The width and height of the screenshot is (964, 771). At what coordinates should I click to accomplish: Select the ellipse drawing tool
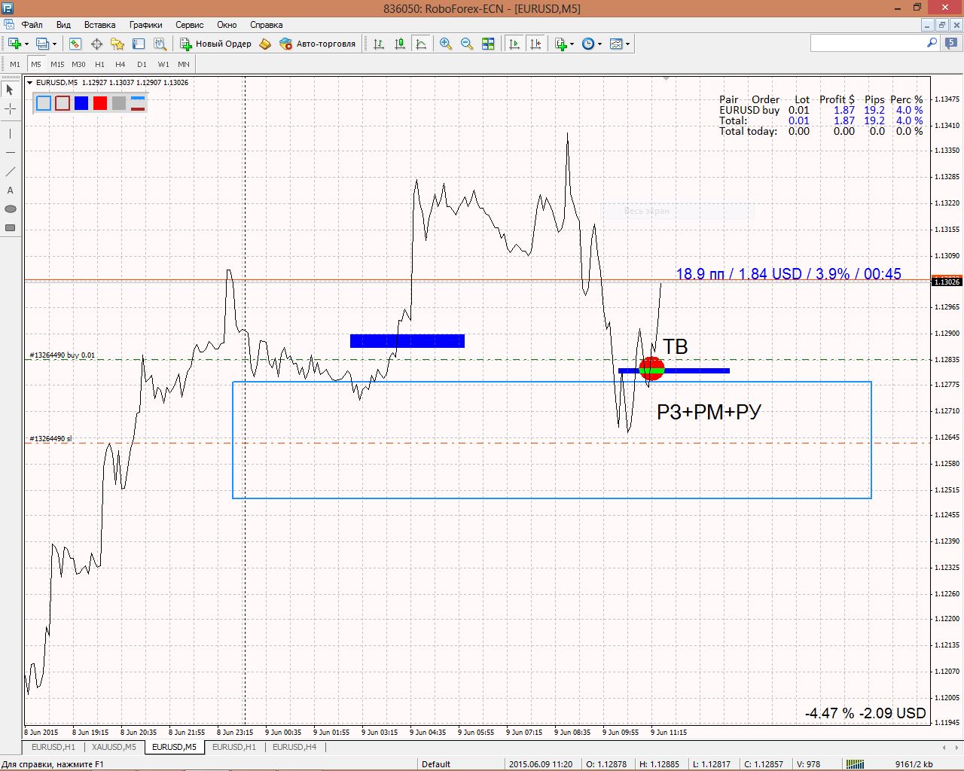(10, 209)
